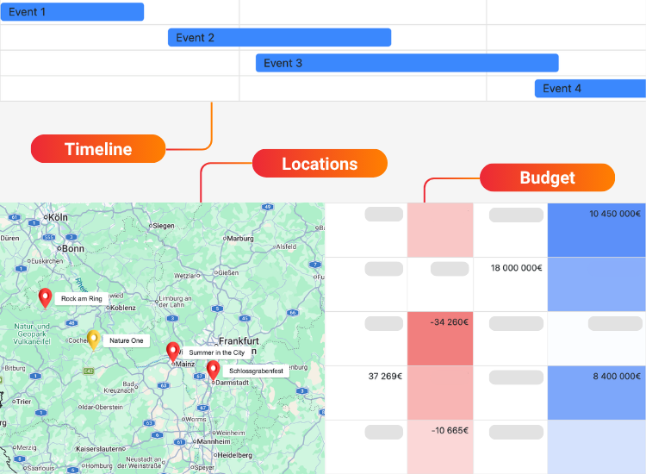
Task: Click Speyer label on map
Action: [x=204, y=467]
